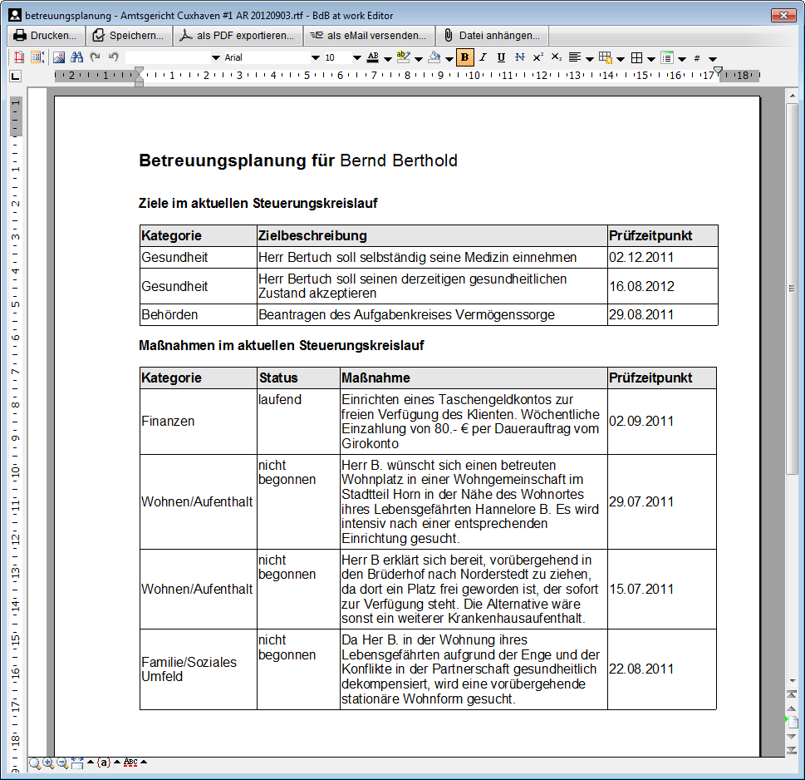Click the find binoculars icon
This screenshot has width=805, height=780.
pyautogui.click(x=77, y=57)
